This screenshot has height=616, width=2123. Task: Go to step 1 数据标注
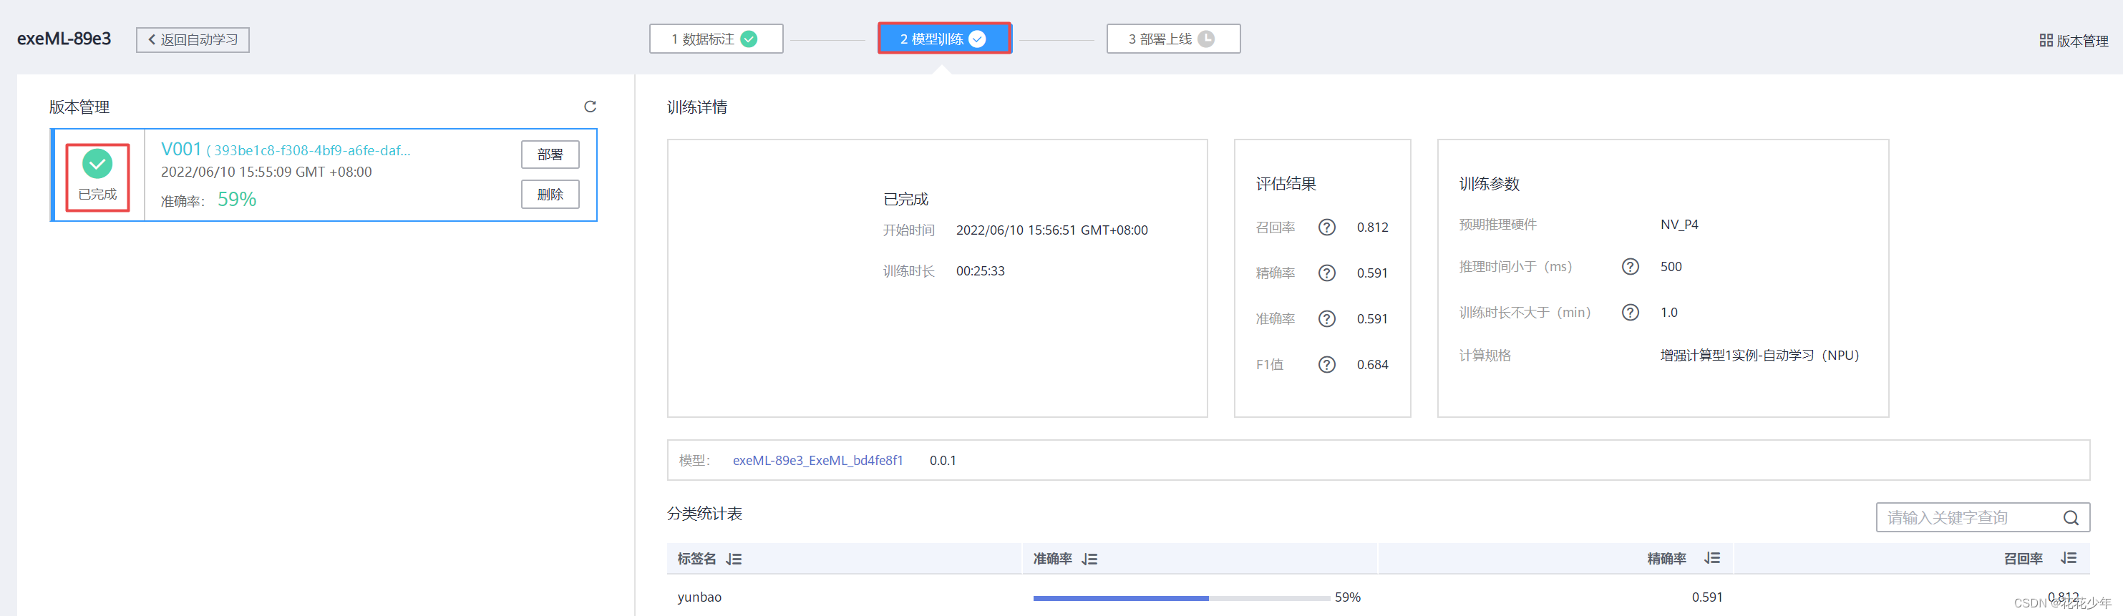pyautogui.click(x=716, y=39)
